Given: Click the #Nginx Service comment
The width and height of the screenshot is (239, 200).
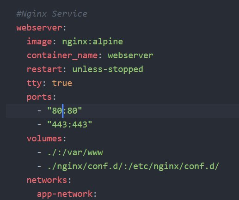Looking at the screenshot, I should (x=52, y=14).
